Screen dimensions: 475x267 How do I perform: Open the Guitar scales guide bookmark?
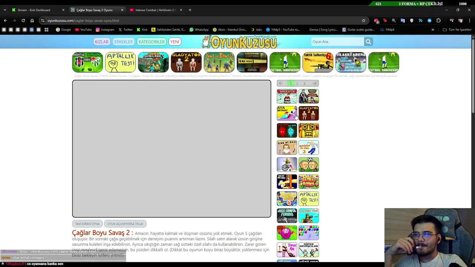point(358,30)
